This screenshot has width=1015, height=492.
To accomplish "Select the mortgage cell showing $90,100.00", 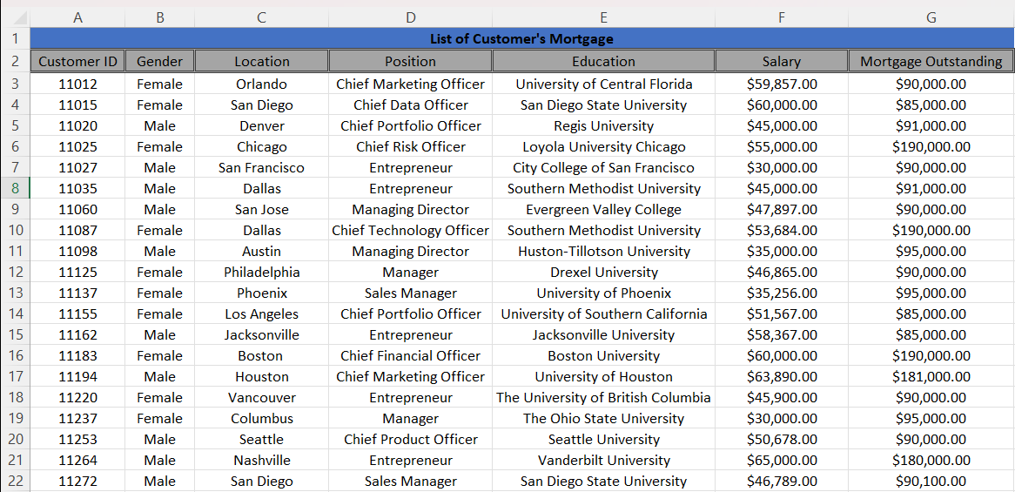I will [931, 482].
